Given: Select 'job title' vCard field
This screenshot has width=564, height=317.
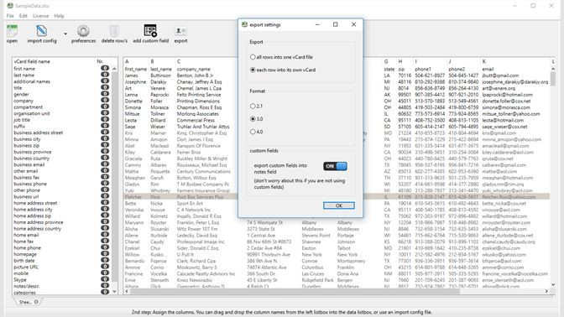Looking at the screenshot, I should [22, 120].
